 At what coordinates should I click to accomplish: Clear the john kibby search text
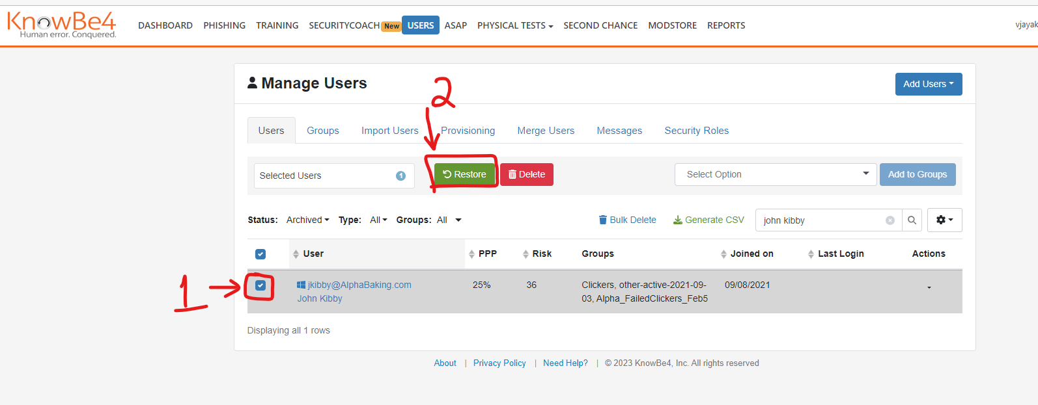pos(890,220)
